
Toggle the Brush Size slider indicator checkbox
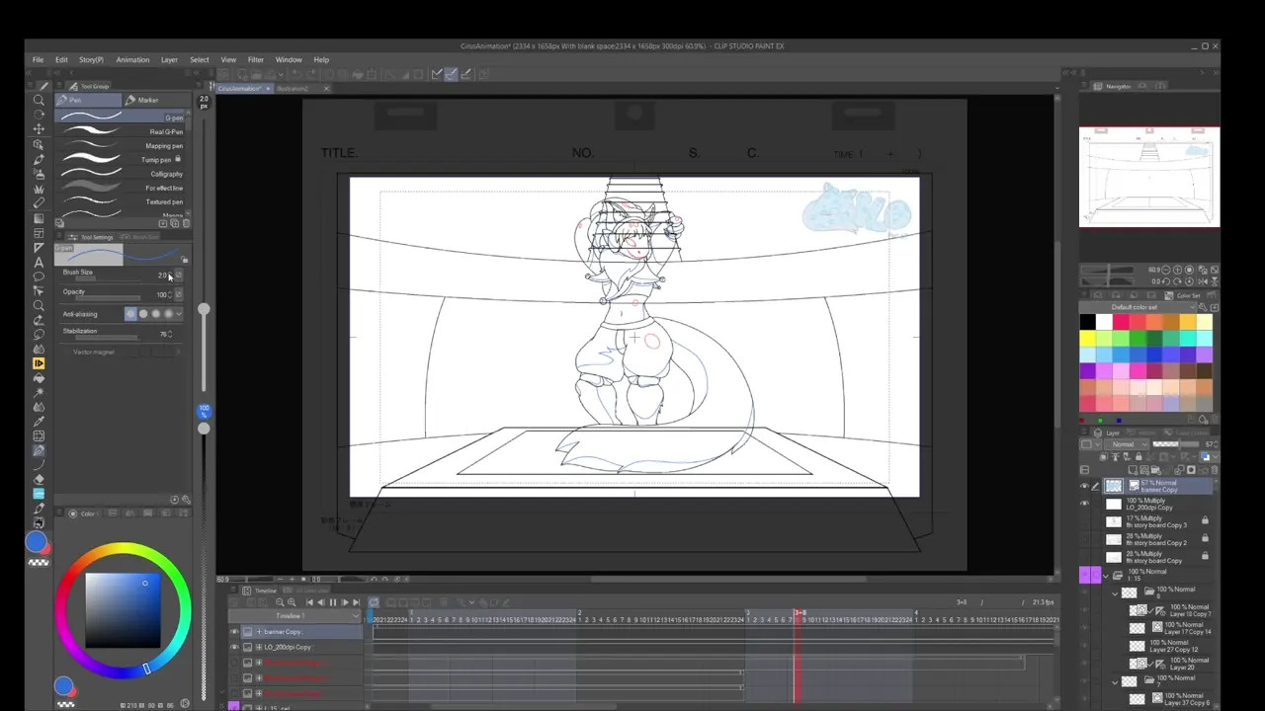click(179, 276)
